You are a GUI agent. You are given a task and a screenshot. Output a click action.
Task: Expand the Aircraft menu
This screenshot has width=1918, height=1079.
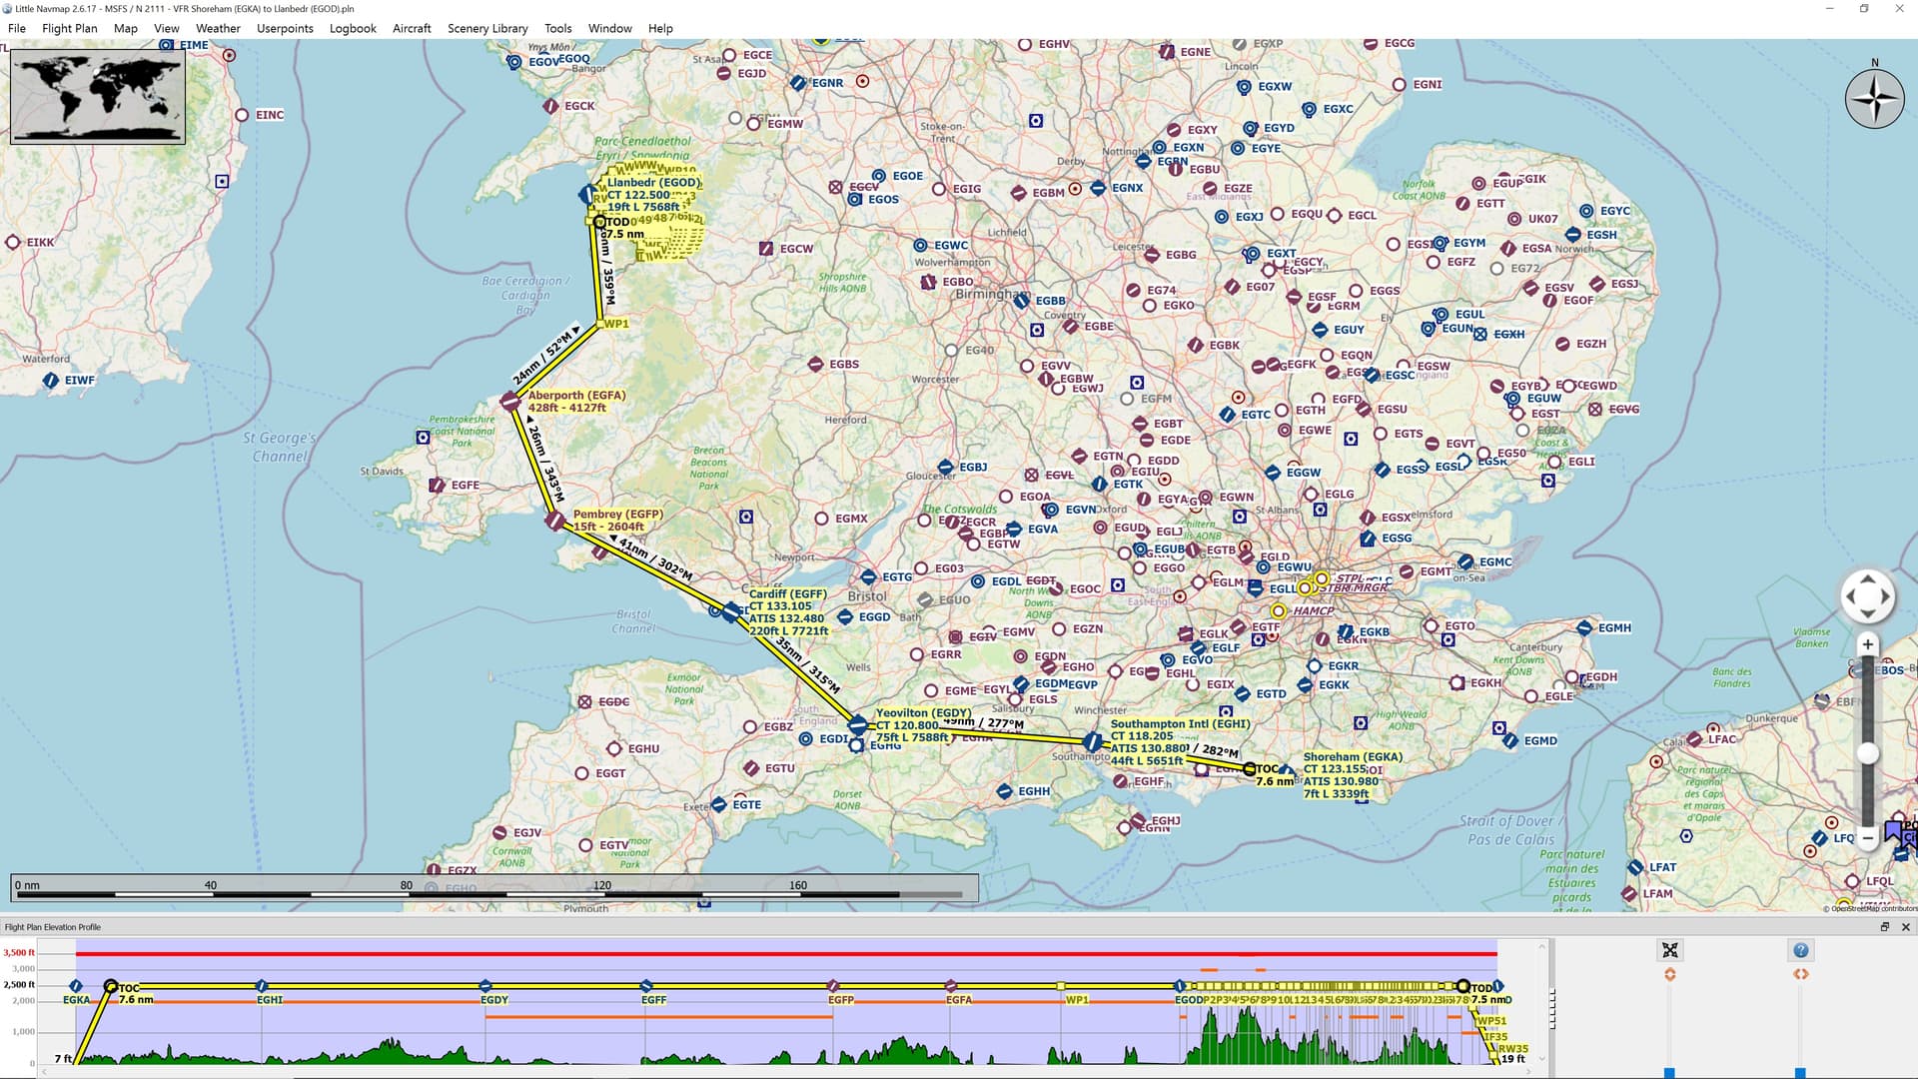412,28
